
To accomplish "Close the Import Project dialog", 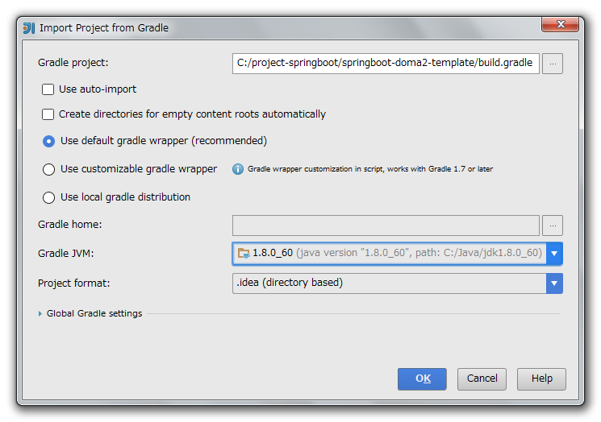I will [561, 24].
